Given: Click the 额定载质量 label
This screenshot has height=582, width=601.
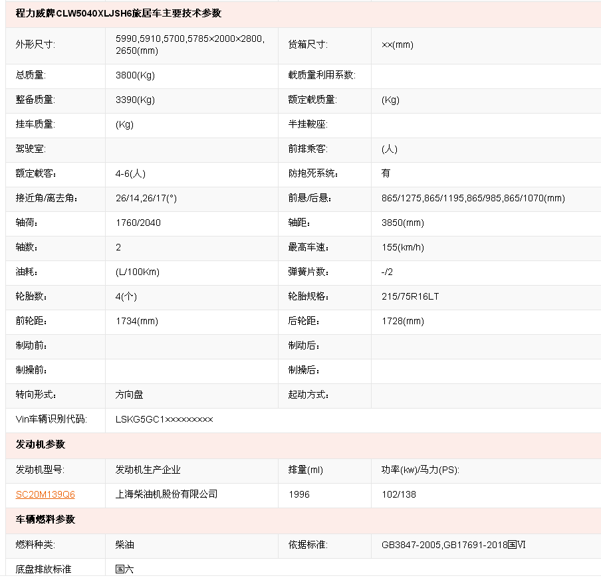Looking at the screenshot, I should point(312,100).
